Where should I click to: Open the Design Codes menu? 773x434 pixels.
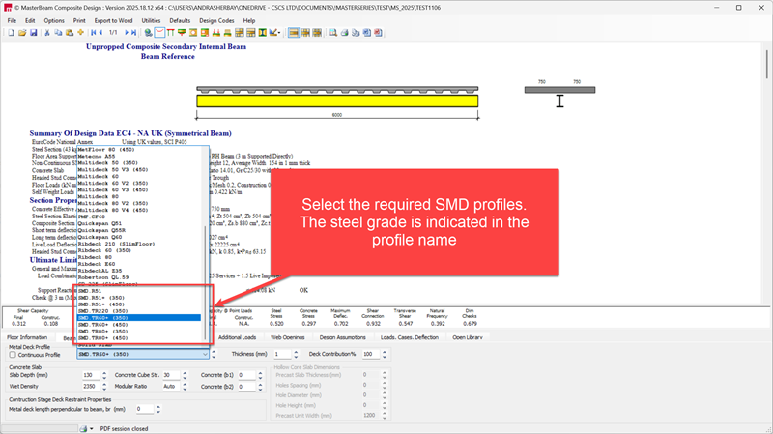216,20
